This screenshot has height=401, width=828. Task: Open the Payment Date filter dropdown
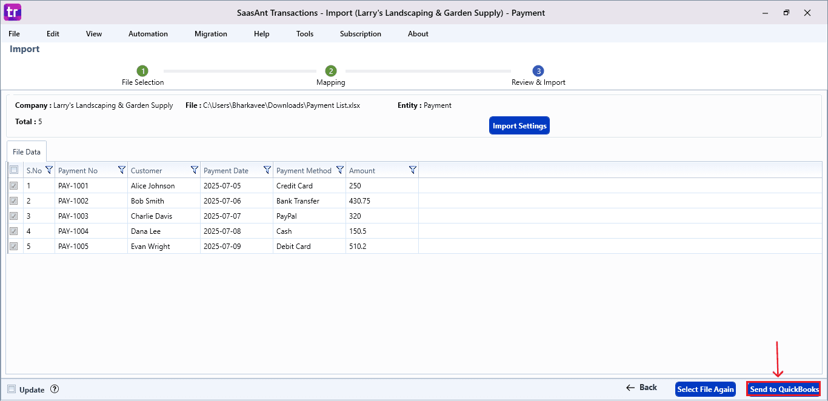267,170
